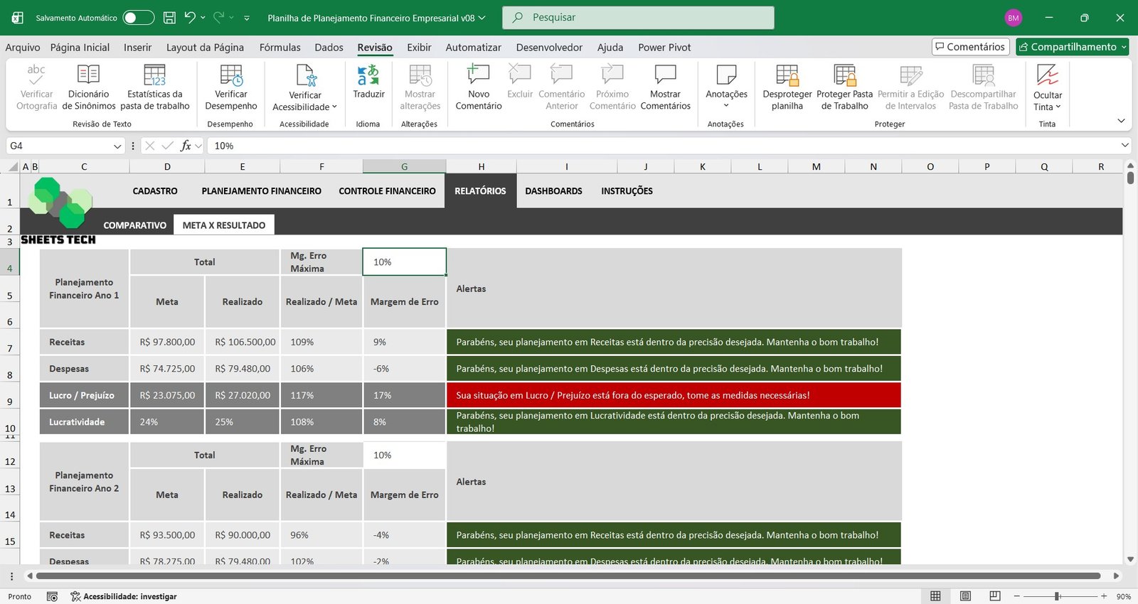
Task: Click the Traduzir translate icon
Action: click(368, 75)
